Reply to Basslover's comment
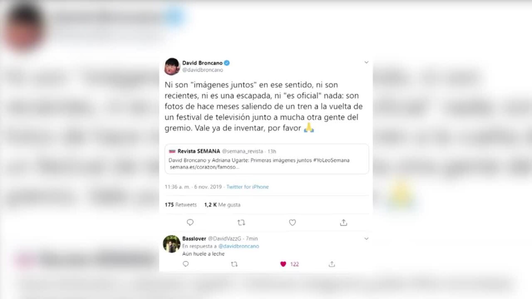The height and width of the screenshot is (299, 532). point(186,264)
